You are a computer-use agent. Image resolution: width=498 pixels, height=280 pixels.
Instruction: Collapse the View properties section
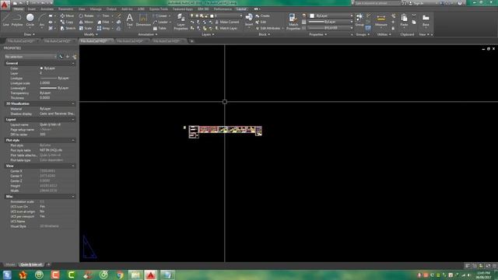click(x=73, y=166)
